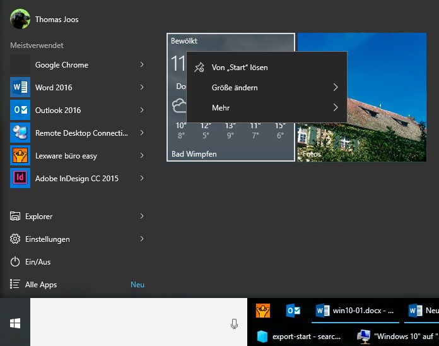This screenshot has width=439, height=346.
Task: Click the Ein/Aus label
Action: pos(38,261)
